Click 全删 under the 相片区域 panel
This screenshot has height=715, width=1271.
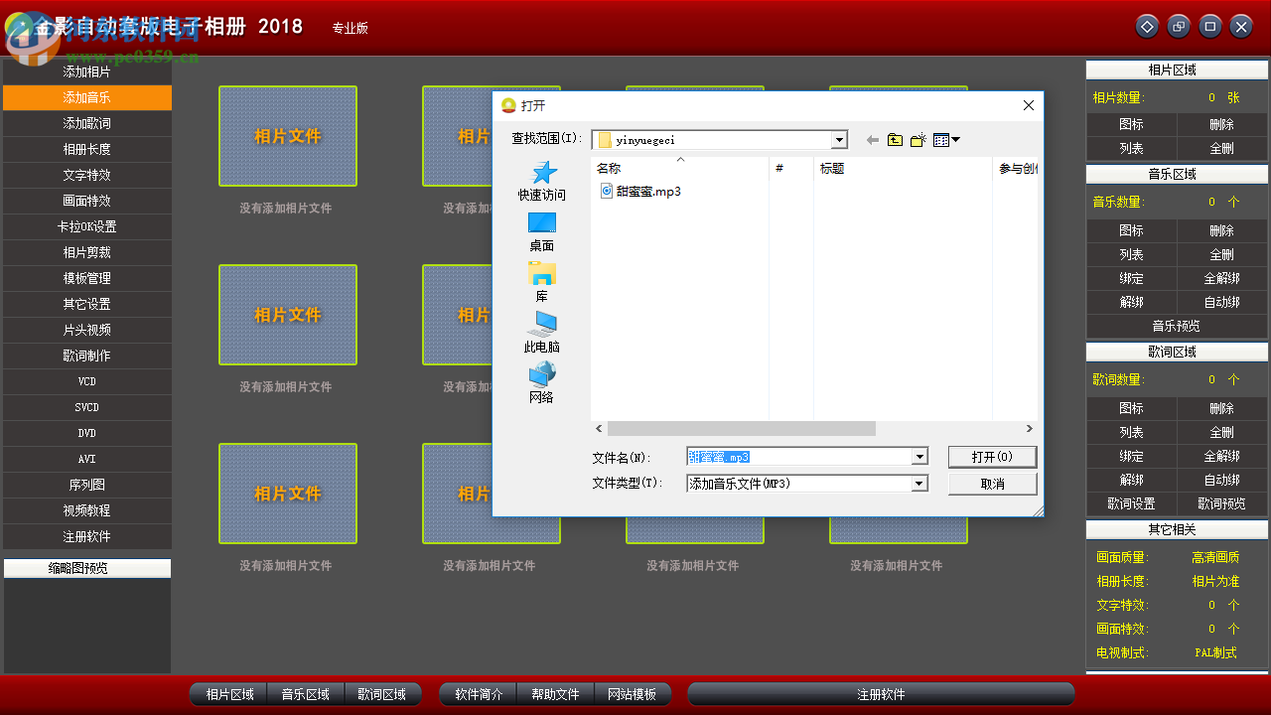[1222, 148]
